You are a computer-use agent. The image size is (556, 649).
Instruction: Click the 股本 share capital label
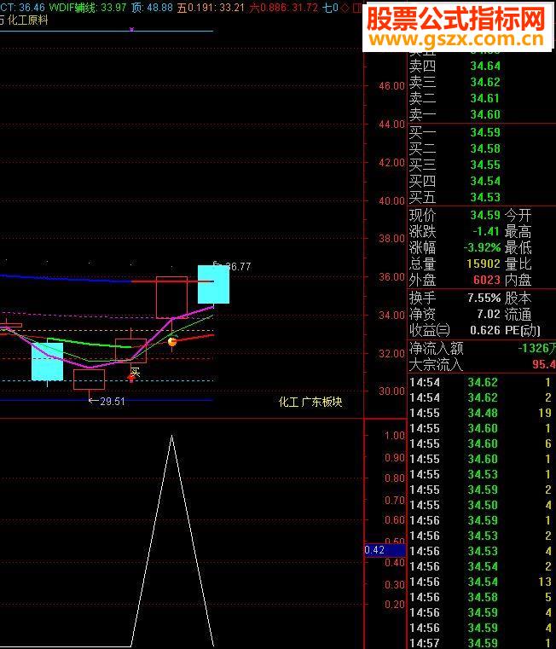coord(518,298)
